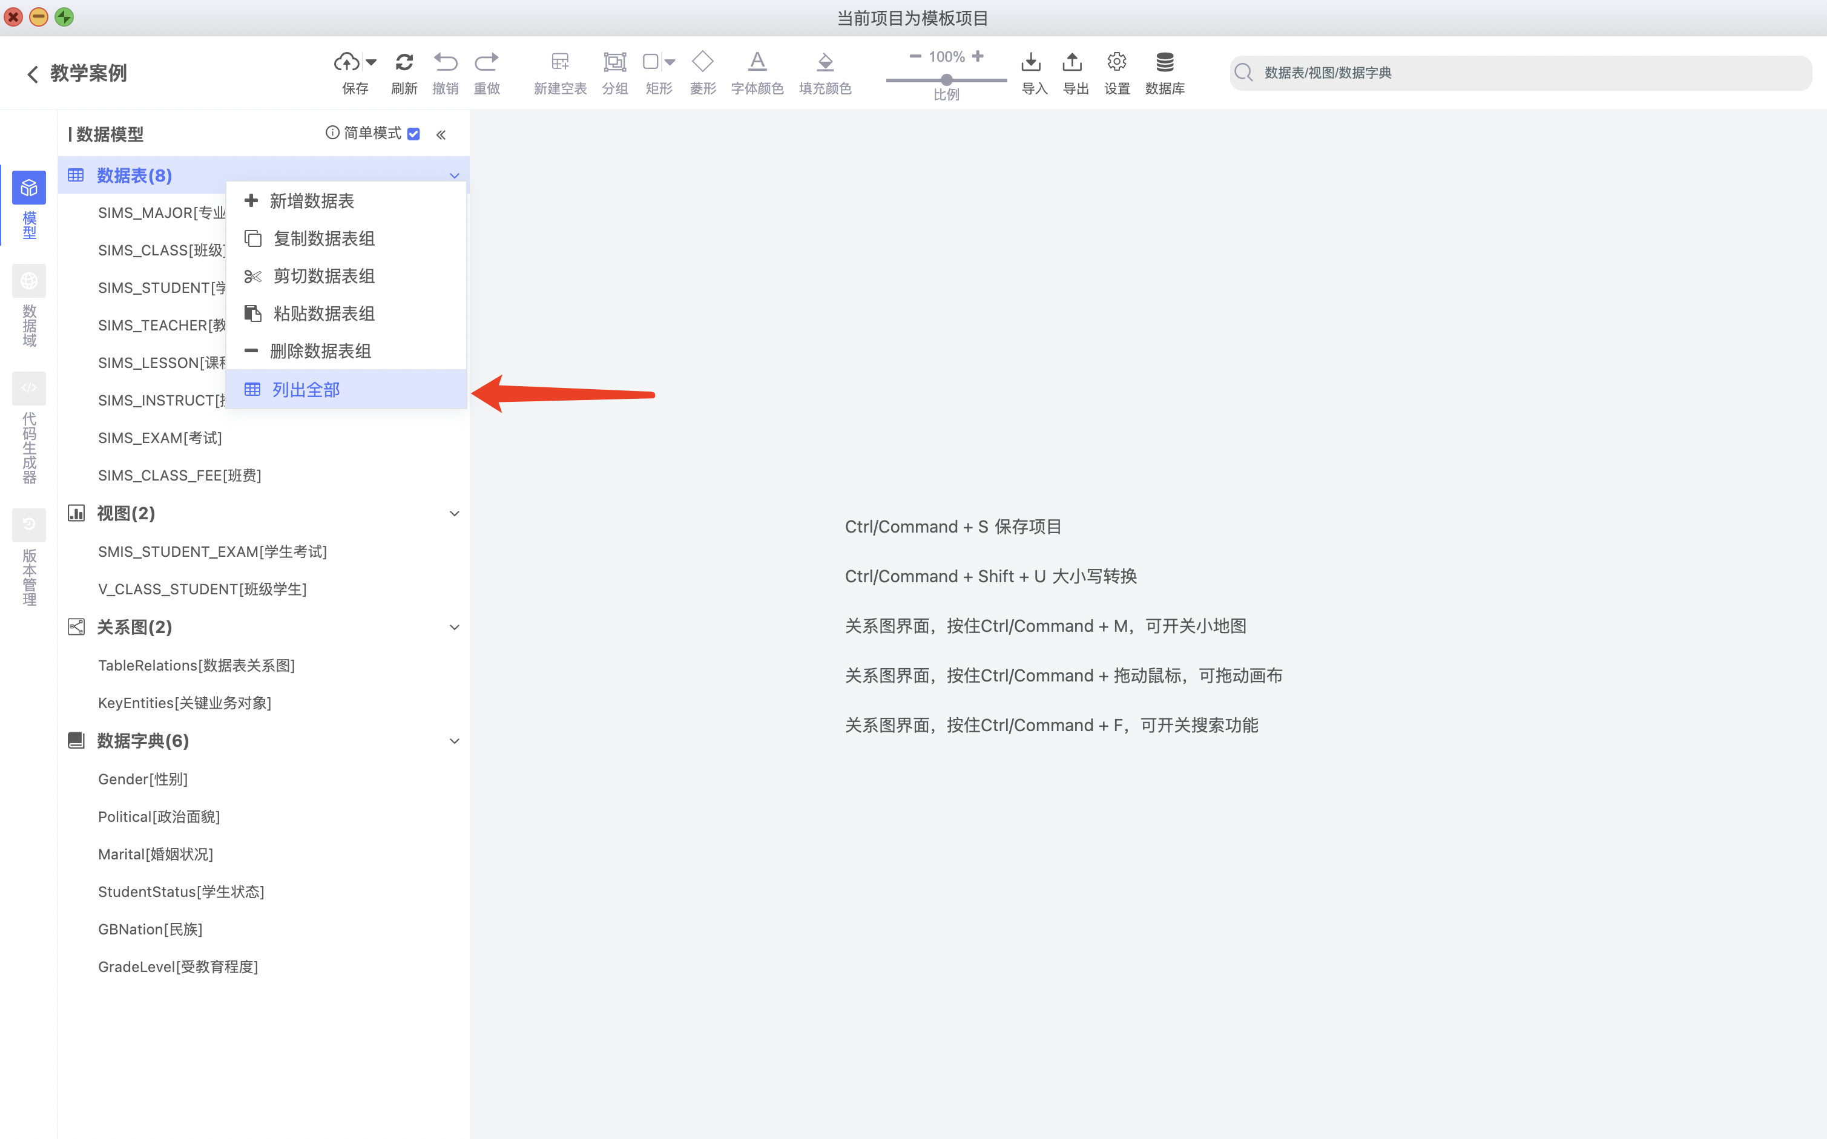Collapse the Views 视图(2) section

[454, 514]
